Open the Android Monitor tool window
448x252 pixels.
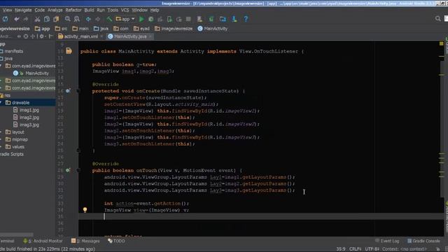tap(43, 241)
